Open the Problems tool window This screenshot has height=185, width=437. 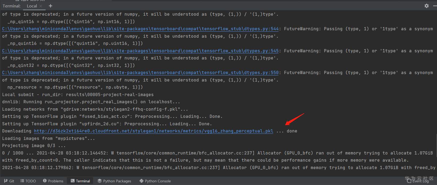point(53,181)
